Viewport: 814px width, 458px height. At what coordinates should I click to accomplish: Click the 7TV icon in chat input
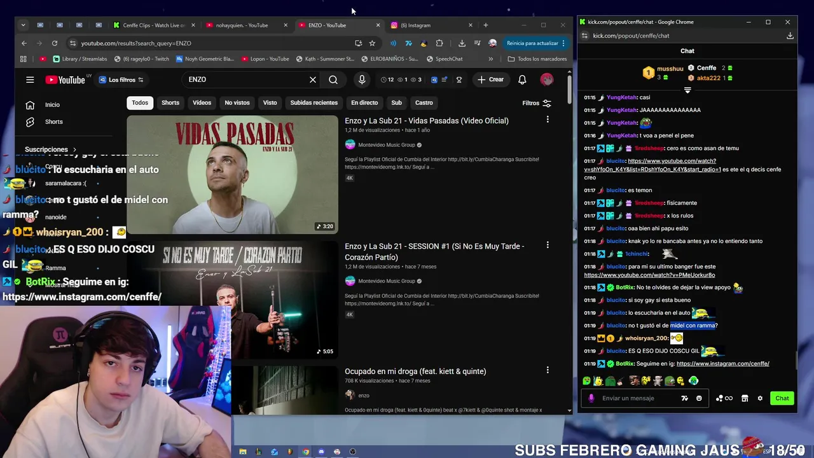(684, 398)
